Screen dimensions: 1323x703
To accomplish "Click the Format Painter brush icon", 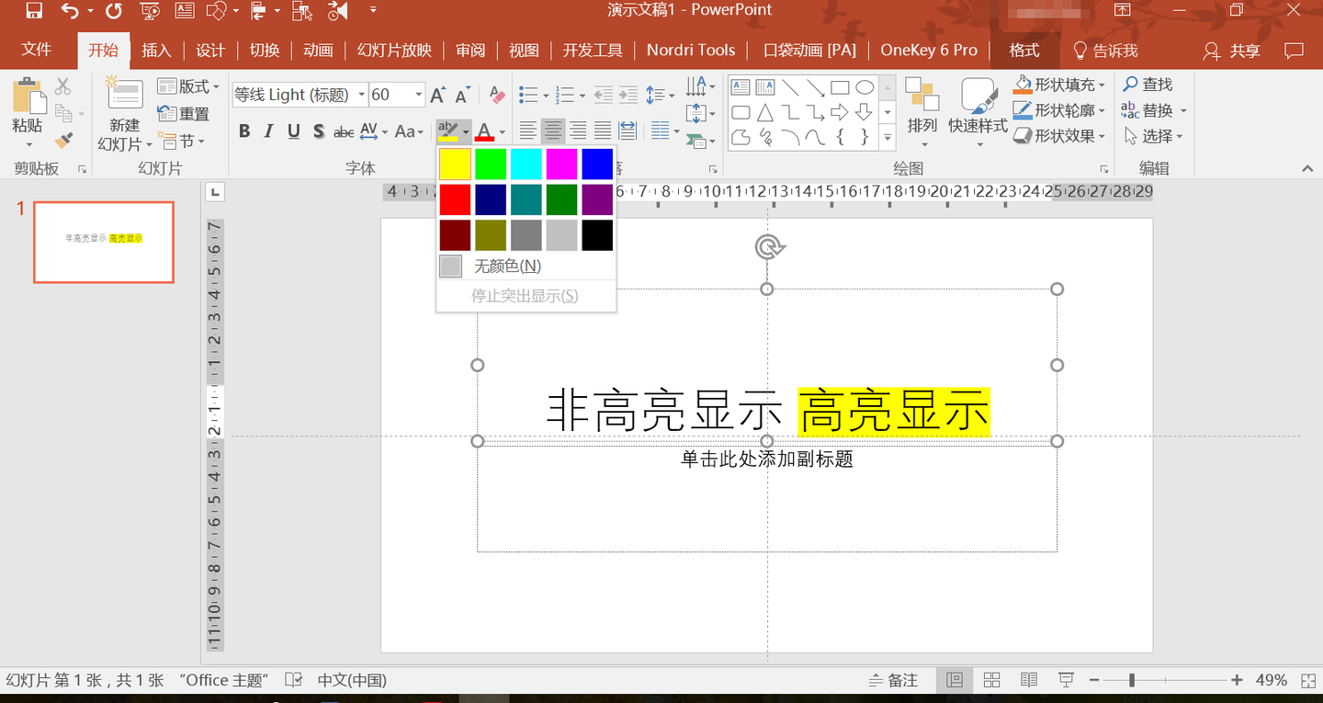I will coord(62,141).
